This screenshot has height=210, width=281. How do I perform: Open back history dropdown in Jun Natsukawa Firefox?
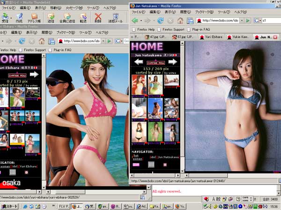pyautogui.click(x=141, y=21)
